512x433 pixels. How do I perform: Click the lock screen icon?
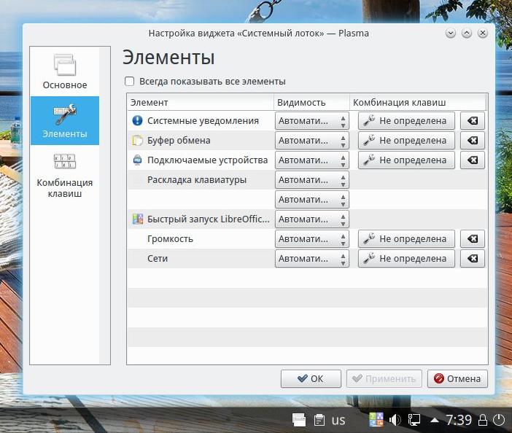(x=483, y=420)
